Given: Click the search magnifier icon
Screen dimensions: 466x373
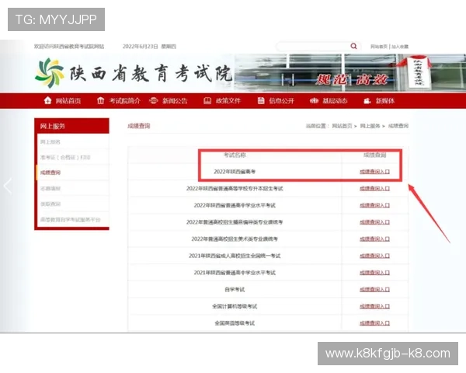Looking at the screenshot, I should pyautogui.click(x=353, y=46).
